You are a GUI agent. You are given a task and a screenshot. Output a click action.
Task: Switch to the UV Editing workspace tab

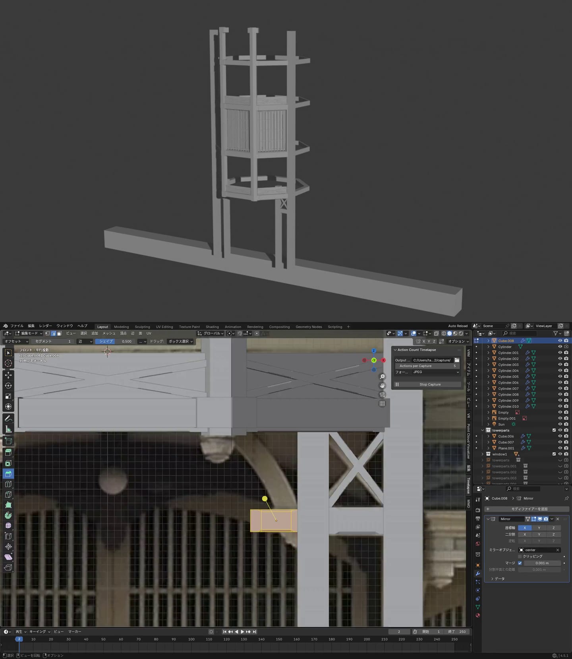[x=164, y=327]
